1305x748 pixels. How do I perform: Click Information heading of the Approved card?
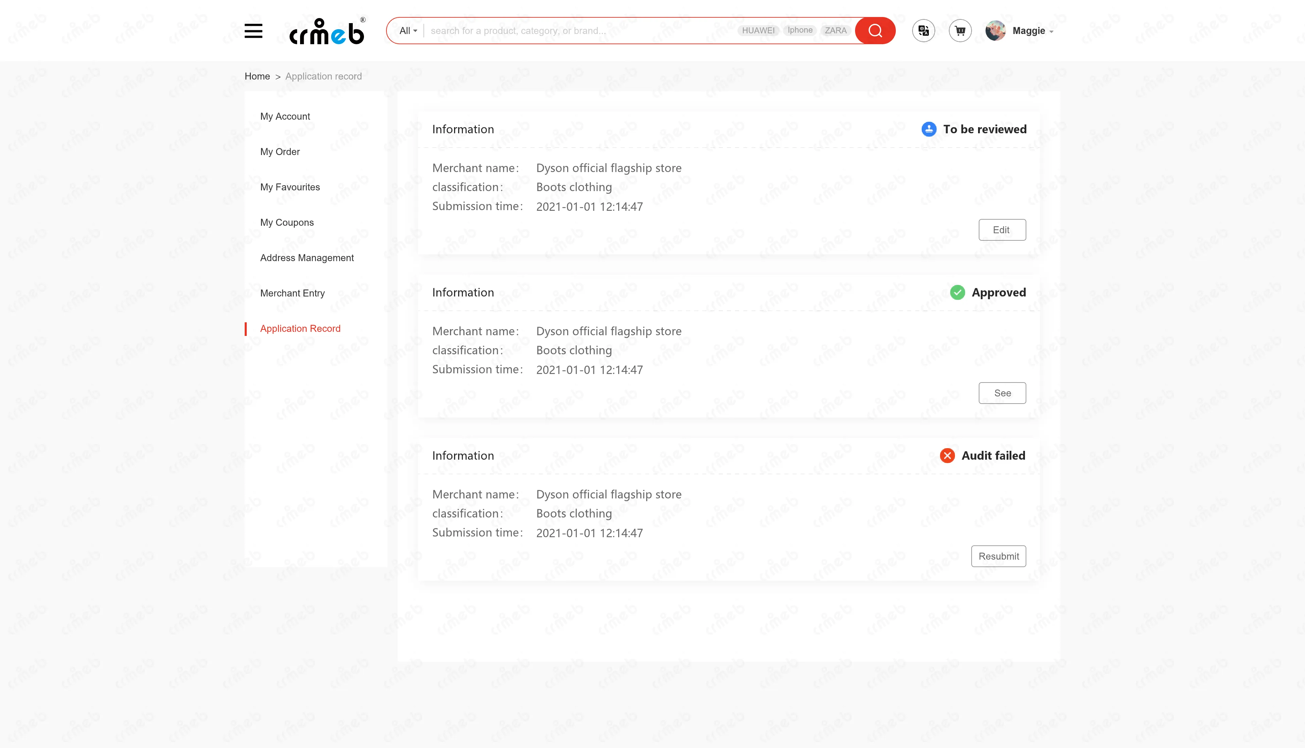463,292
